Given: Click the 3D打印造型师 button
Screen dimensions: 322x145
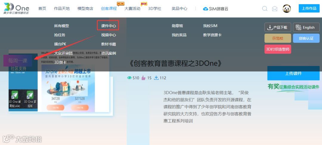Looking at the screenshot, I should (278, 49).
